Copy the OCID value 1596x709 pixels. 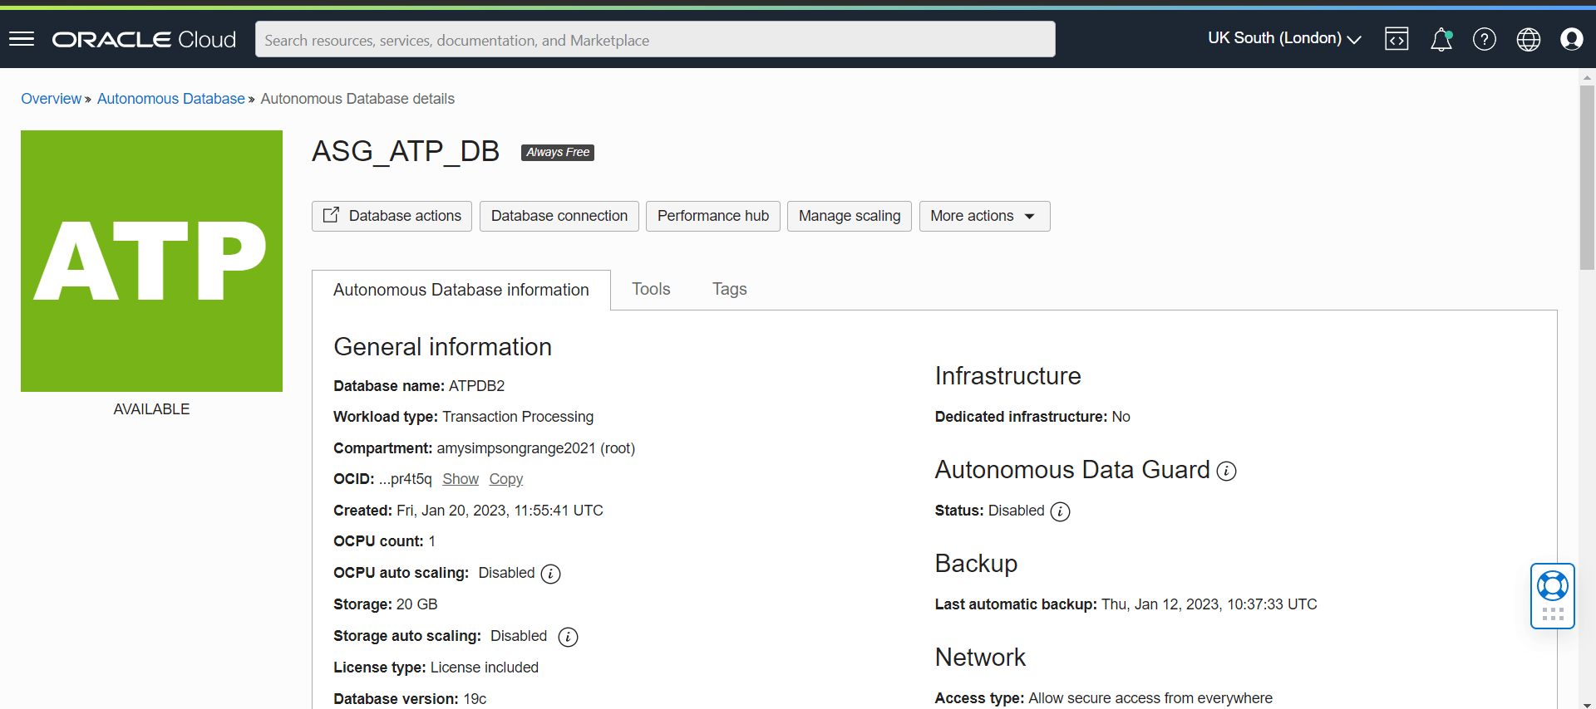pos(506,479)
